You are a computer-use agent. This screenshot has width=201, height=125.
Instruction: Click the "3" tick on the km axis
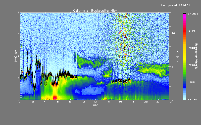tap(19, 34)
